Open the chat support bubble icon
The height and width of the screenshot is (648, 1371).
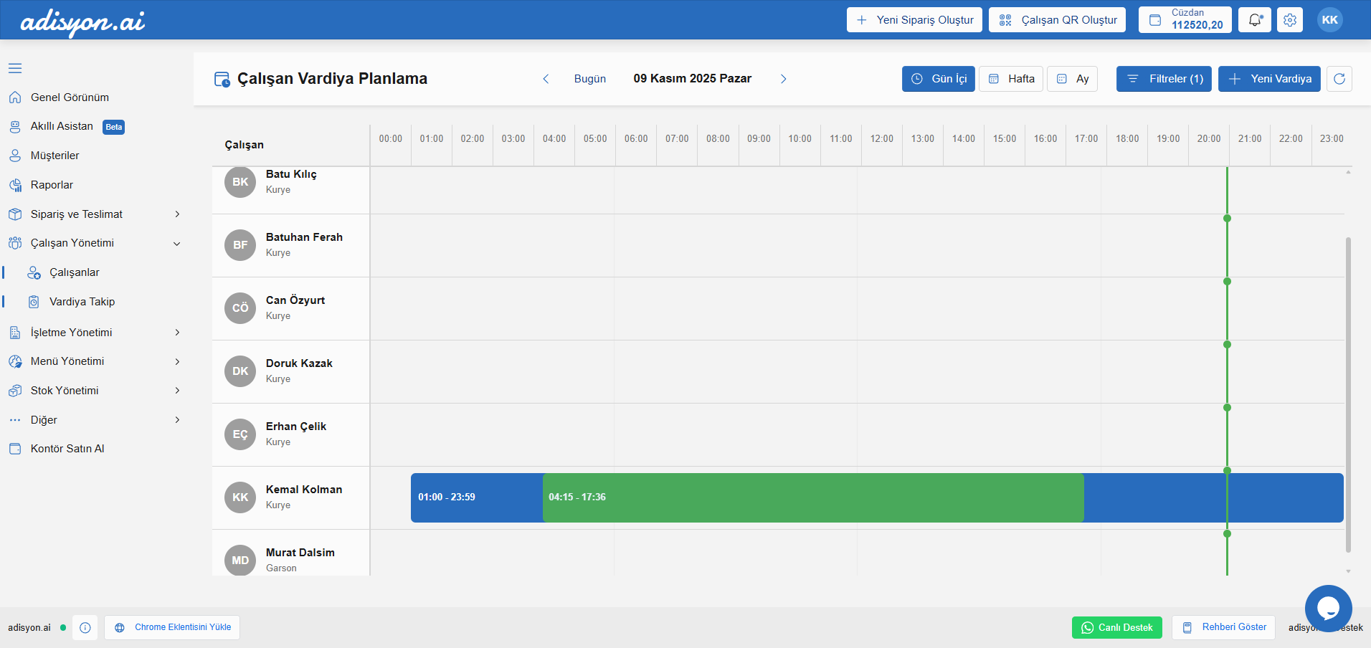pyautogui.click(x=1328, y=608)
